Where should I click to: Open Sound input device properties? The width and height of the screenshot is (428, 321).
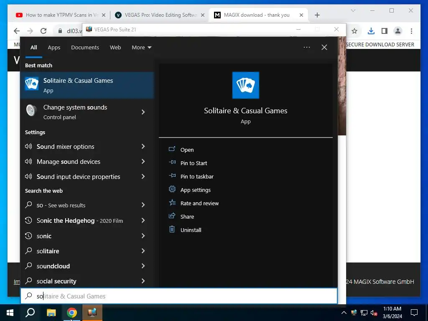click(79, 177)
